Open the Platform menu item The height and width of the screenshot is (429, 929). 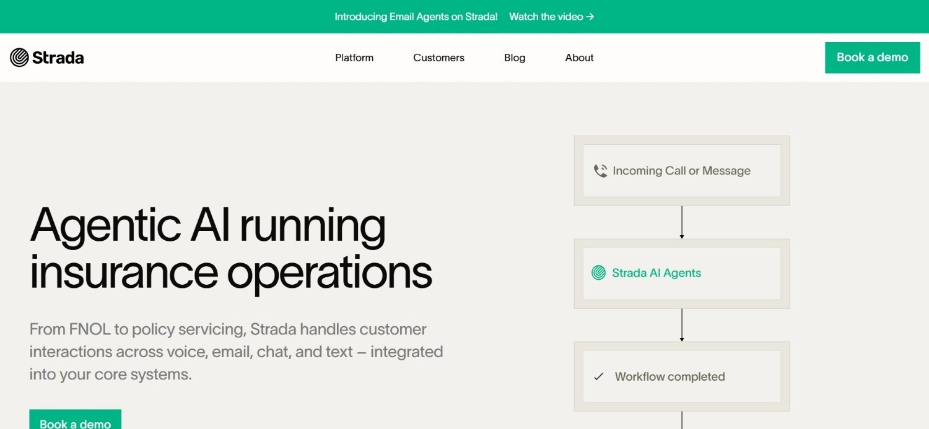click(354, 58)
